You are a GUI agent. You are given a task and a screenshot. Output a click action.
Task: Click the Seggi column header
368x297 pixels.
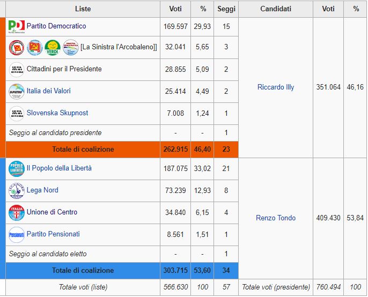[x=225, y=9]
